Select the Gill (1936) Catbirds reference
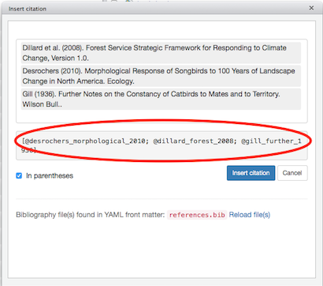Viewport: 323px width, 286px height. [161, 99]
